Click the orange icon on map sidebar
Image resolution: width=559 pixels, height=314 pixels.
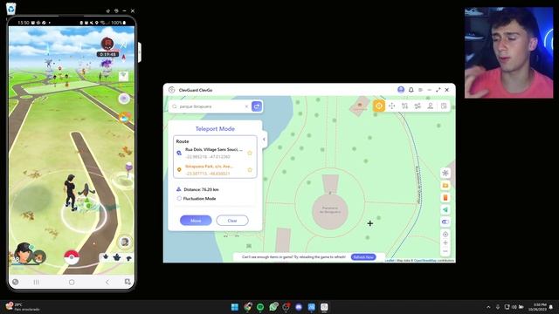click(445, 198)
